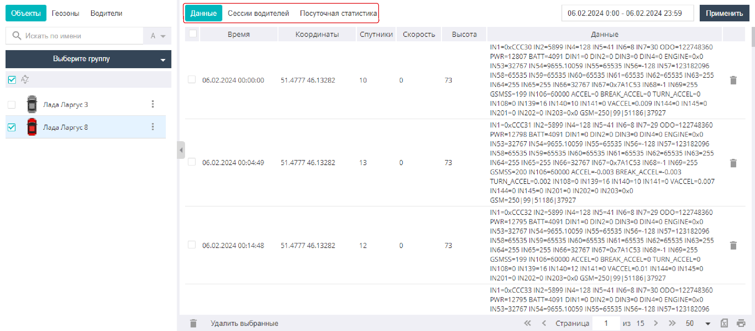
Task: Delete the 00:04:49 data row
Action: click(x=733, y=163)
